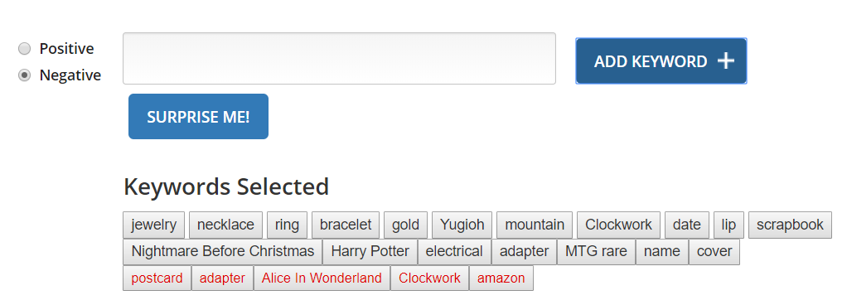Click the necklace keyword tag
Viewport: 847px width, 305px height.
(x=225, y=225)
